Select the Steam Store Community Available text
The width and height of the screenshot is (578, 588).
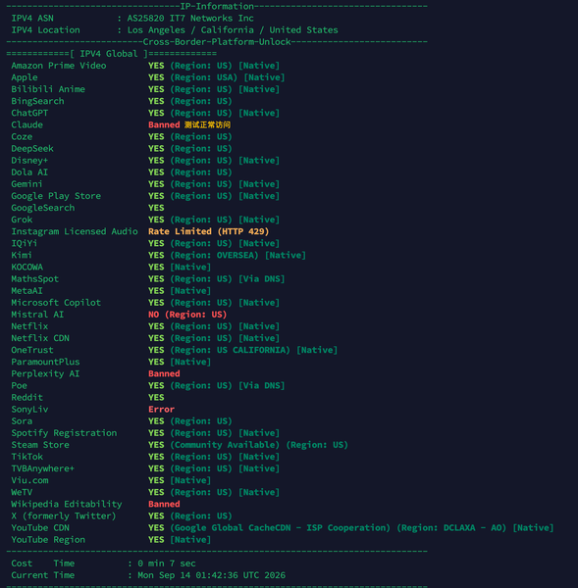coord(225,445)
